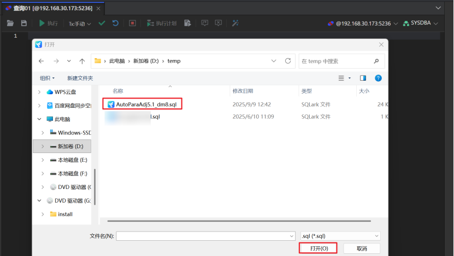454x256 pixels.
Task: Open the 文件名 history dropdown arrow
Action: (292, 236)
